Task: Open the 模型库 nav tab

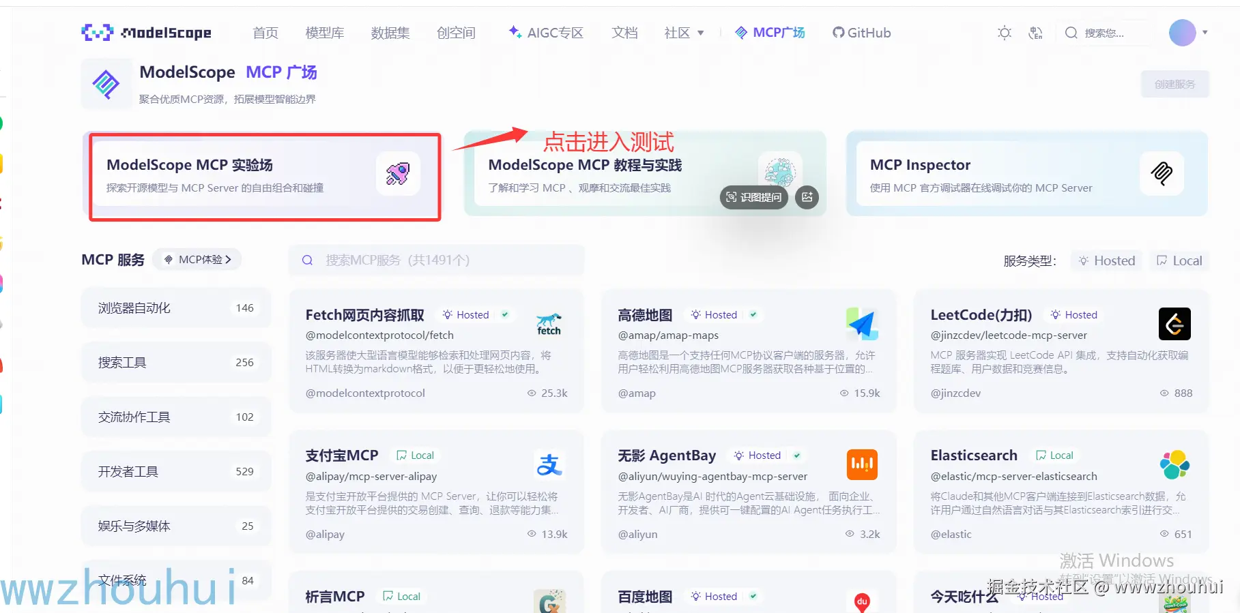Action: point(325,33)
